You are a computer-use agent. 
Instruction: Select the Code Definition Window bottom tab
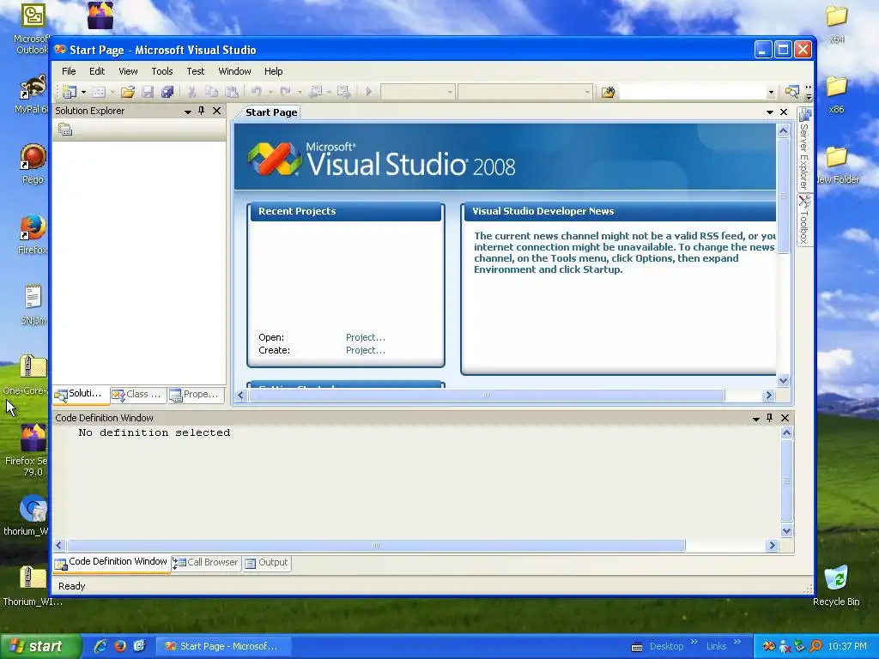pos(111,562)
